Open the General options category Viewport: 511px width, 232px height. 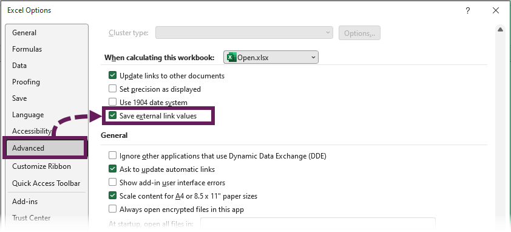(x=47, y=33)
